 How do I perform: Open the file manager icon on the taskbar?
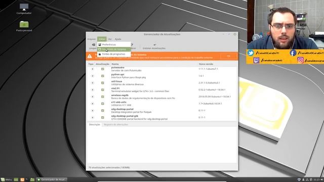point(32,180)
